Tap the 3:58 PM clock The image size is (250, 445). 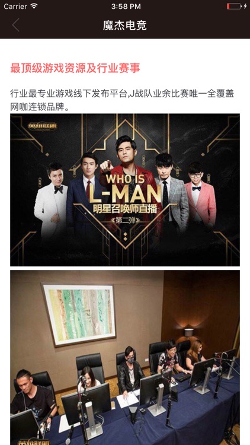pos(126,7)
